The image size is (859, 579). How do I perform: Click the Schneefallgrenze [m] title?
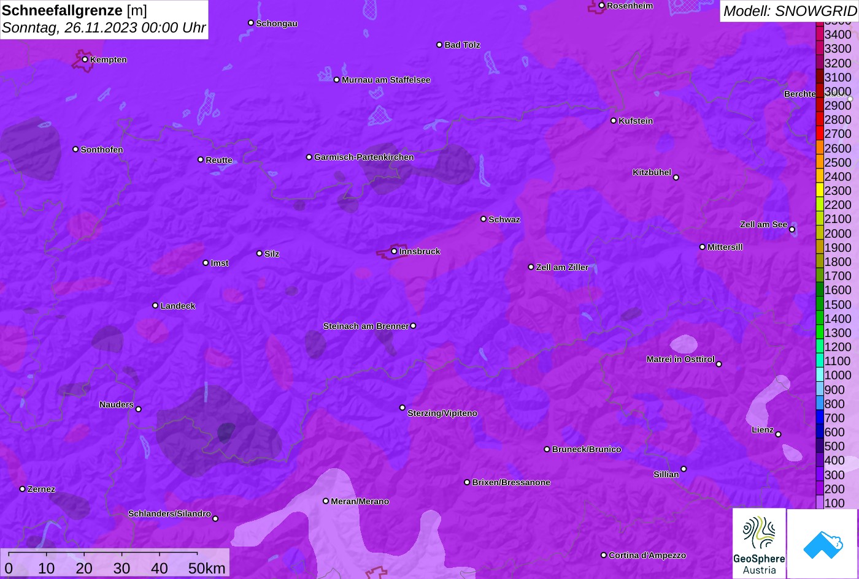(x=75, y=10)
